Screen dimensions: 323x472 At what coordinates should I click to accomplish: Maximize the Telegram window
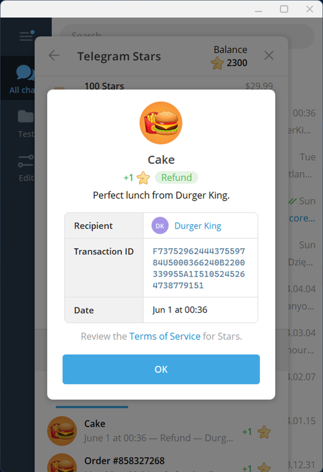[x=284, y=9]
